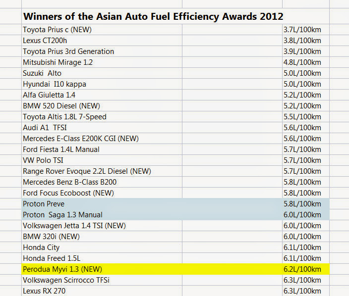
Task: Select the 5.6L/100km value in Audi A1 row
Action: [306, 128]
